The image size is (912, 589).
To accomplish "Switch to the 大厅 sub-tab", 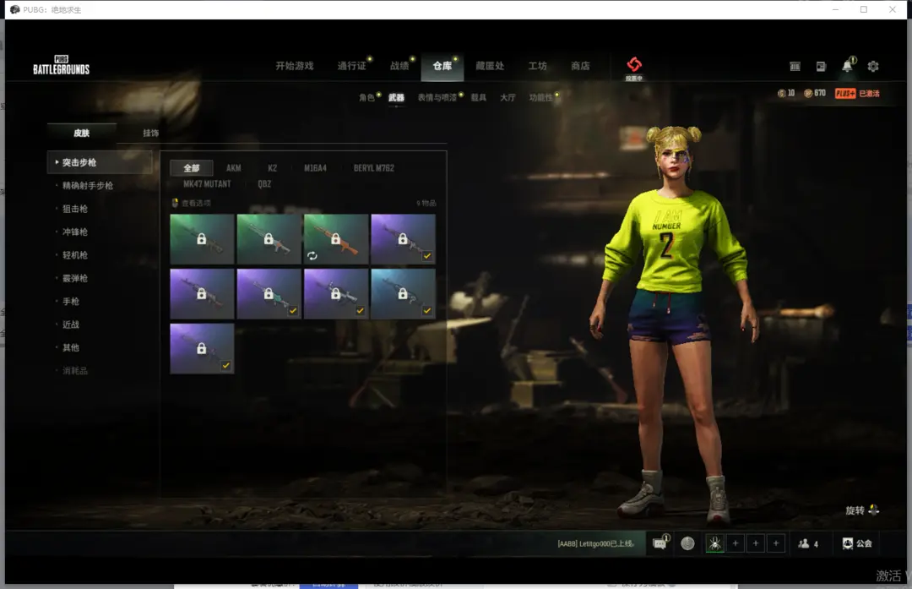I will [508, 97].
